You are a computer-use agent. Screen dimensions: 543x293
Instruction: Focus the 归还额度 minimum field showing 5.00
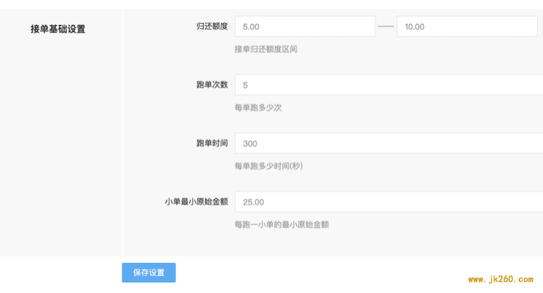[305, 26]
